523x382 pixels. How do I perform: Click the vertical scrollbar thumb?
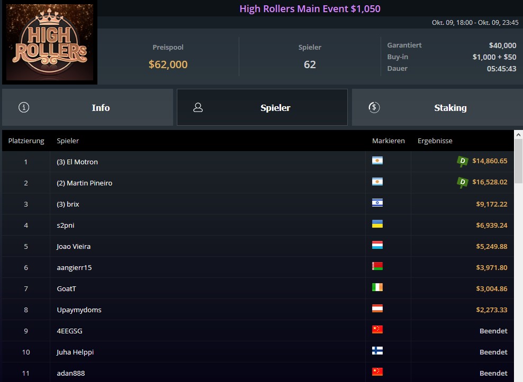point(518,161)
